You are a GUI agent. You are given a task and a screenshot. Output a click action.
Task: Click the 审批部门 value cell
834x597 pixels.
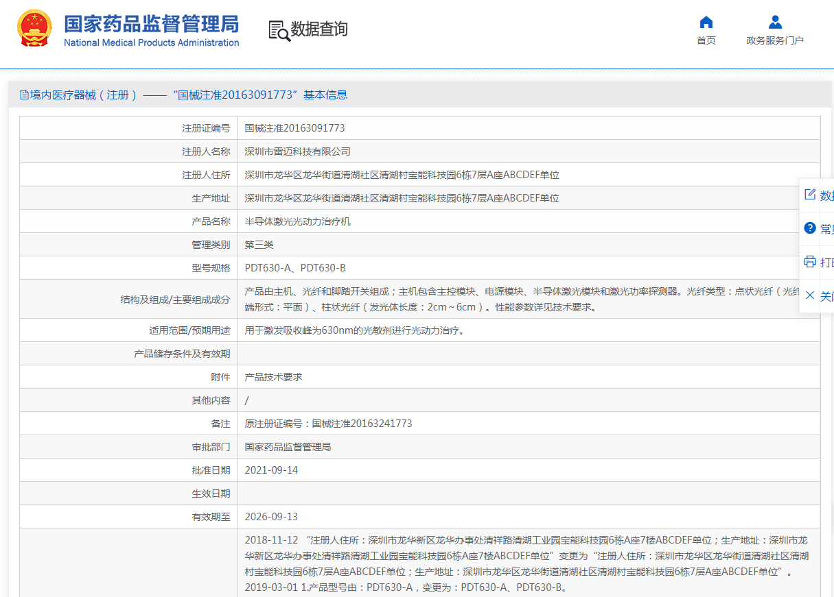click(x=529, y=447)
